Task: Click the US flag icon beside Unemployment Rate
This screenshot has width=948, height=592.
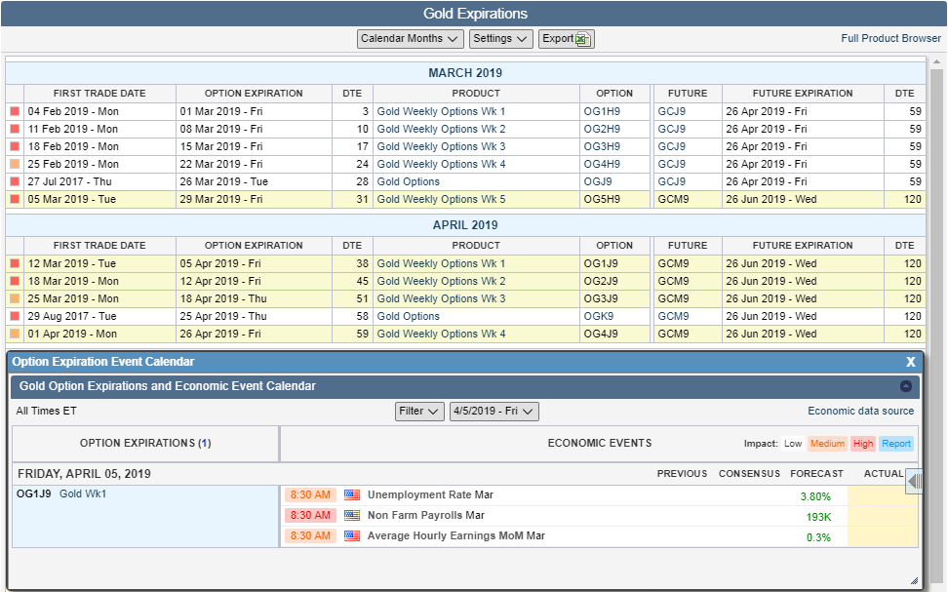Action: 352,495
